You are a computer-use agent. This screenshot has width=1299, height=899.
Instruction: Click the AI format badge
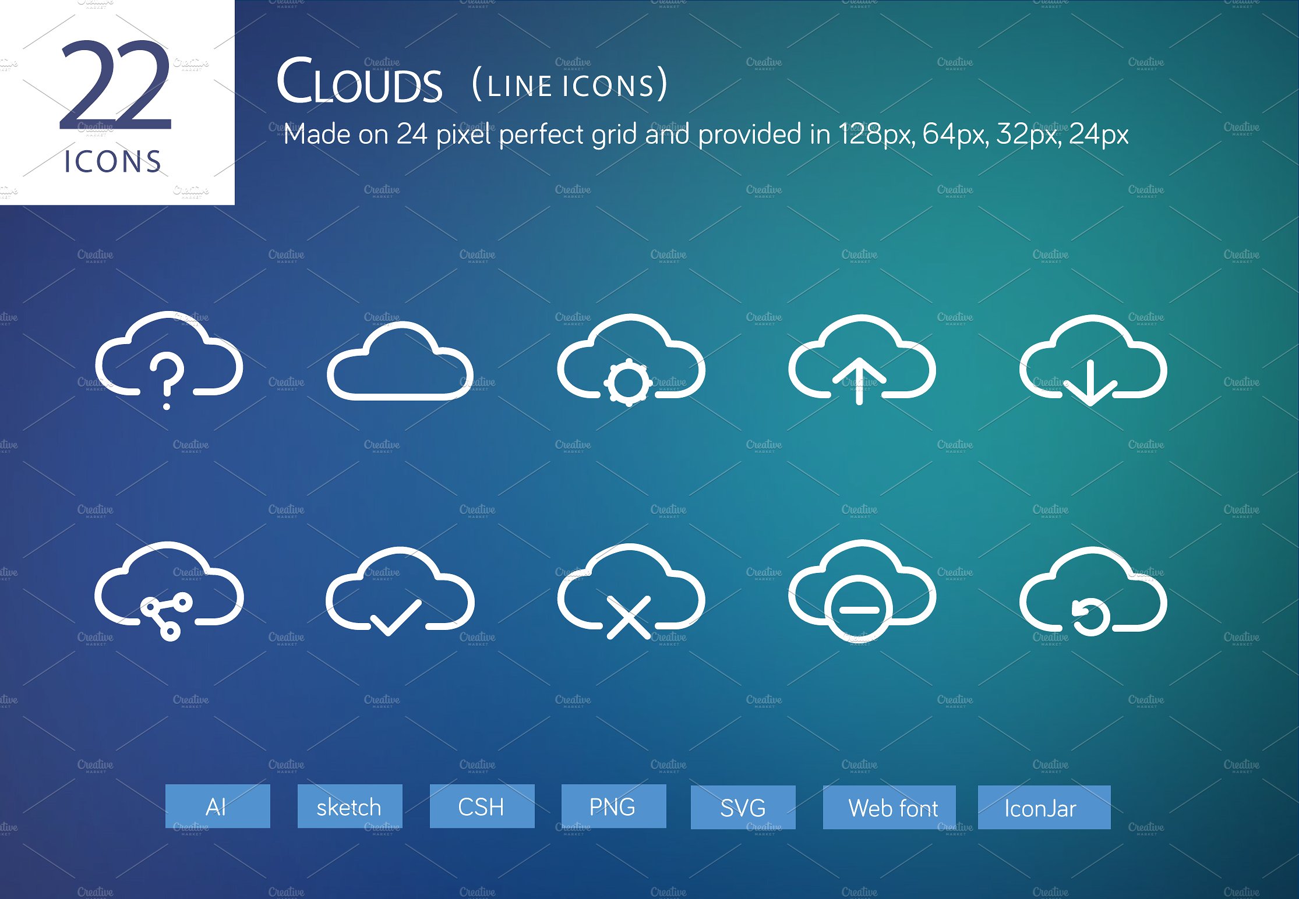pos(217,806)
